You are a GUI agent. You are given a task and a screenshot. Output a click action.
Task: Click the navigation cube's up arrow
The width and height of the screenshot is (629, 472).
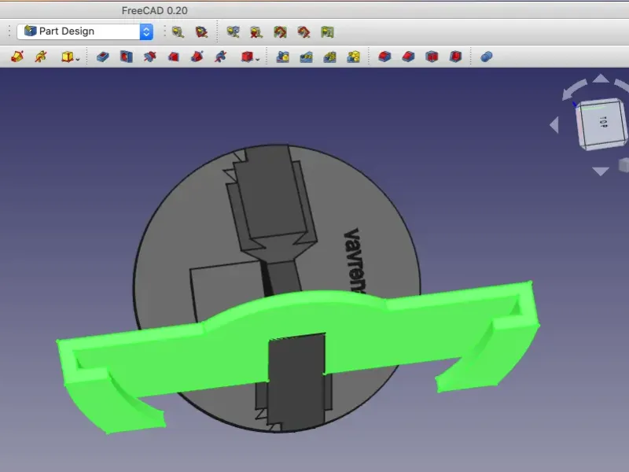(x=601, y=78)
